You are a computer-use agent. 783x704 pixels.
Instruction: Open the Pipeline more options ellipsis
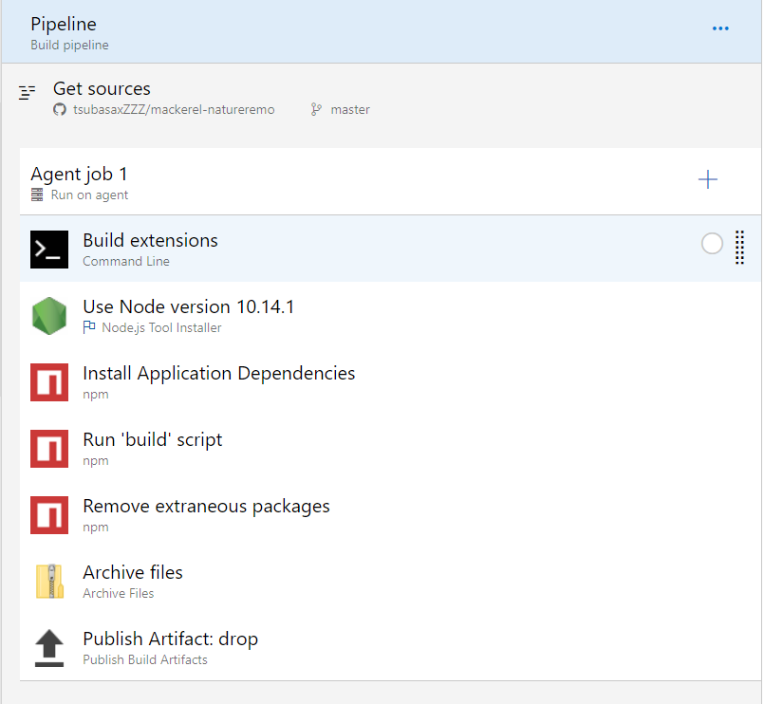[720, 28]
